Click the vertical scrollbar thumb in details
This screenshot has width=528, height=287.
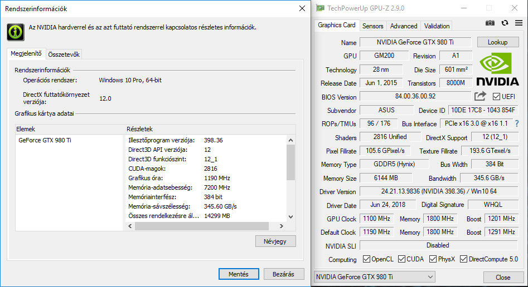coord(290,162)
